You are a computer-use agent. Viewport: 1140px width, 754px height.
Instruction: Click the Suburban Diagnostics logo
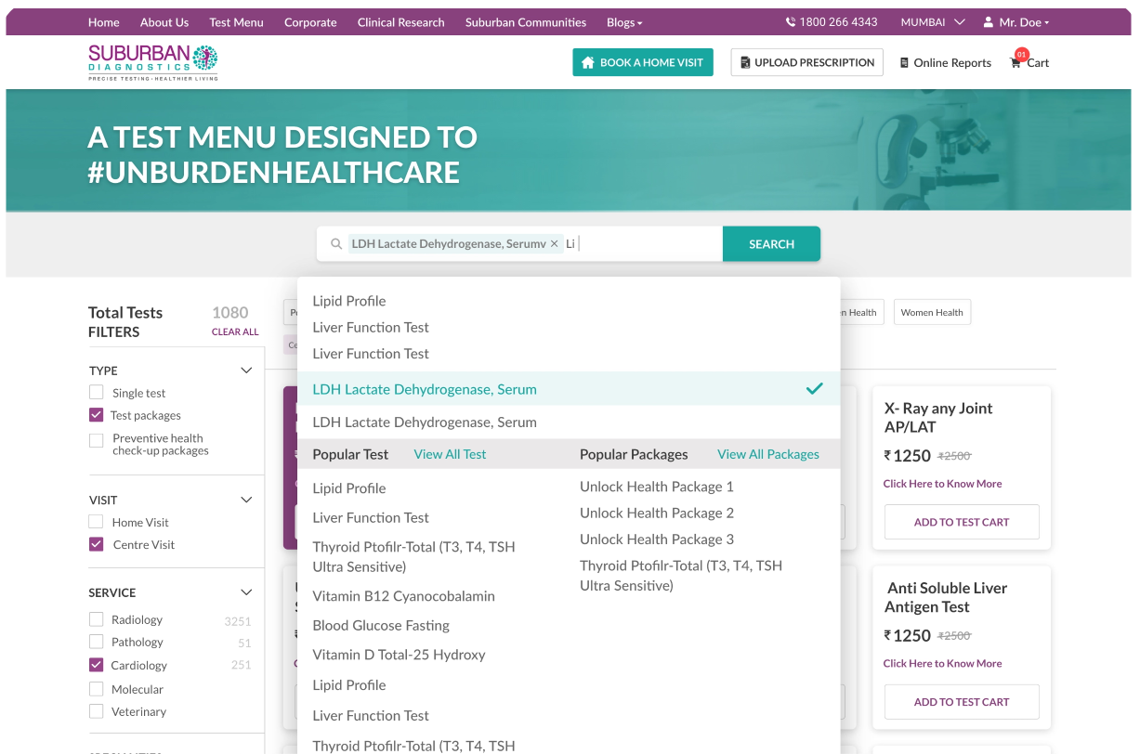(153, 63)
